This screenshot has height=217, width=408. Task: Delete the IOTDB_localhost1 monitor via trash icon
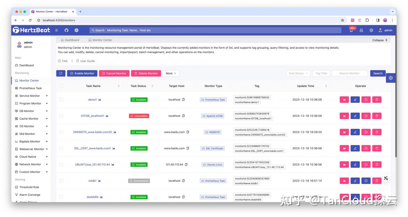[x=377, y=116]
